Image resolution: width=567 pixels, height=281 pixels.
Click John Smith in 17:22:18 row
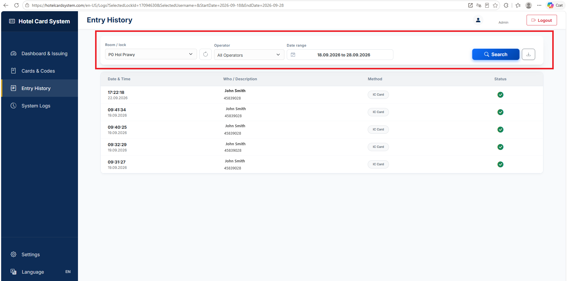[235, 91]
